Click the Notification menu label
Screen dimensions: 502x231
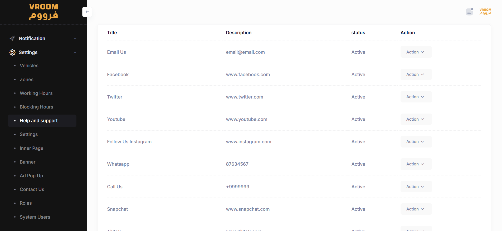pos(32,38)
